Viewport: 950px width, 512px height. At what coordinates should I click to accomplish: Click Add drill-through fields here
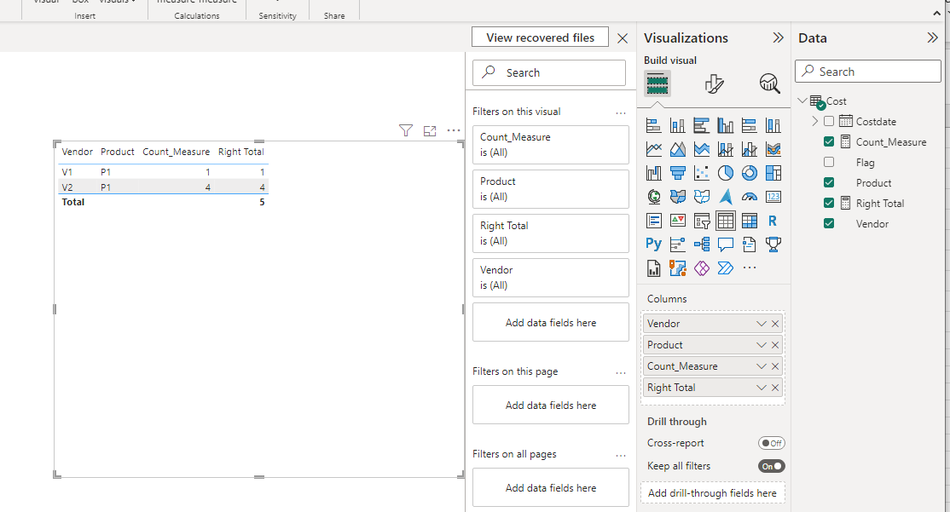tap(713, 492)
